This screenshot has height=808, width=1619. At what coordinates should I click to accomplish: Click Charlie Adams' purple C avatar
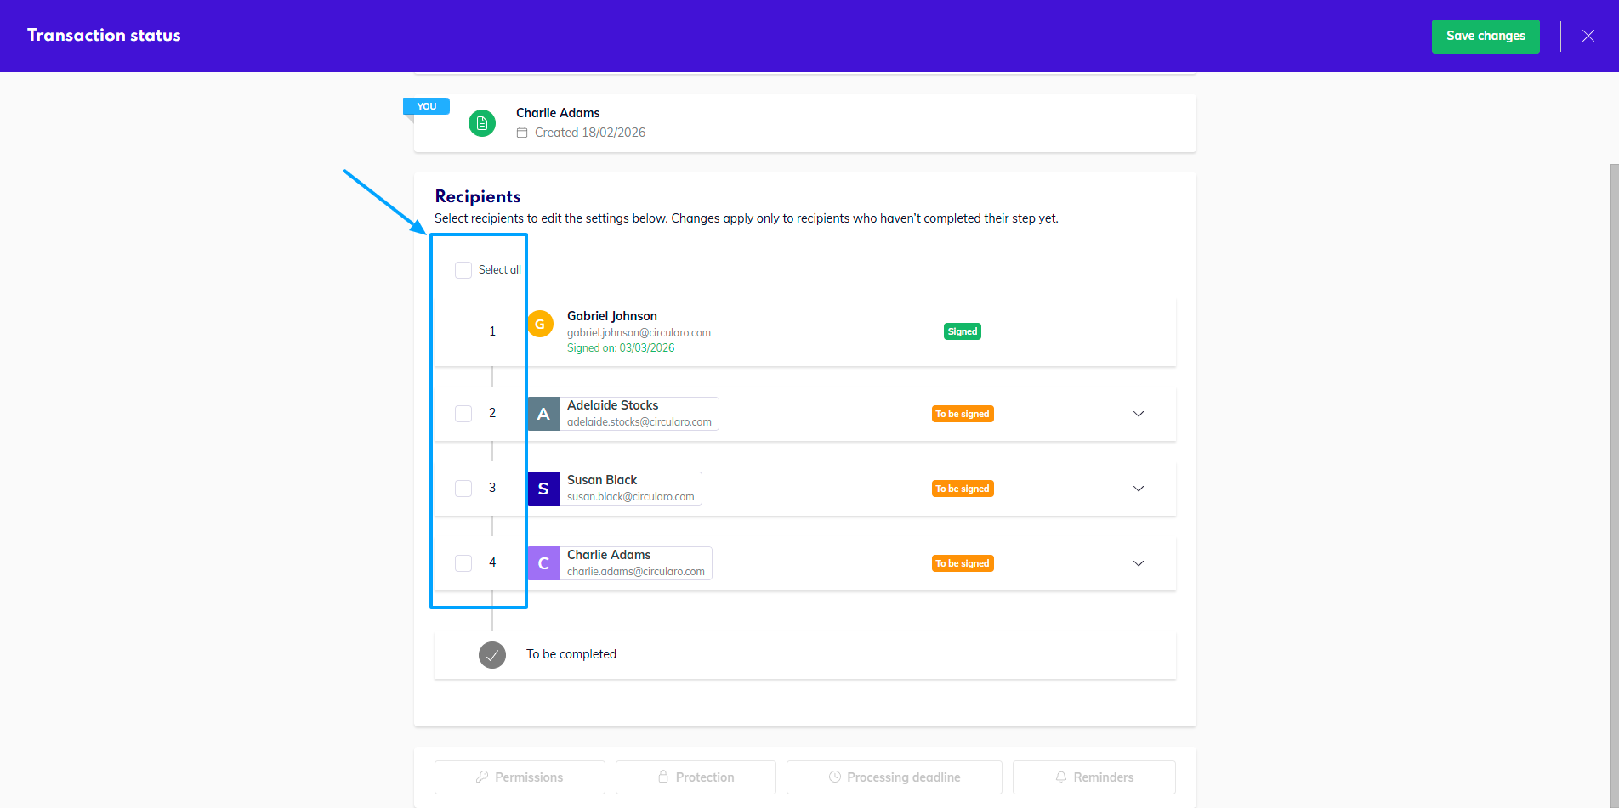pos(544,563)
